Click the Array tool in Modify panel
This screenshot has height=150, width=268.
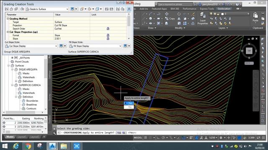point(185,23)
